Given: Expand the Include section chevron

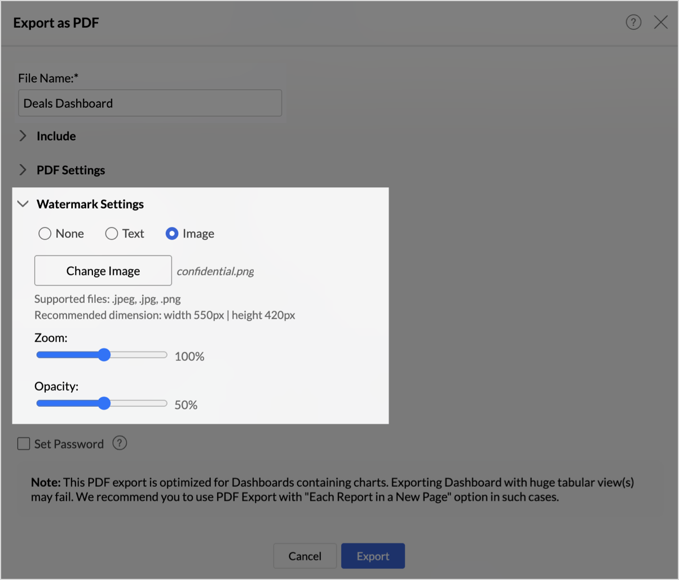Looking at the screenshot, I should tap(23, 136).
